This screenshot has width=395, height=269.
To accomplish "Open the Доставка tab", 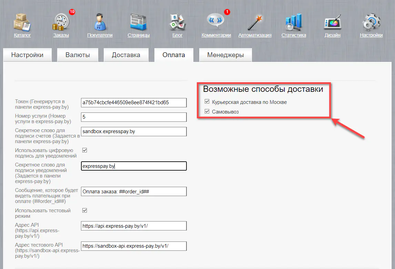I will tap(126, 55).
